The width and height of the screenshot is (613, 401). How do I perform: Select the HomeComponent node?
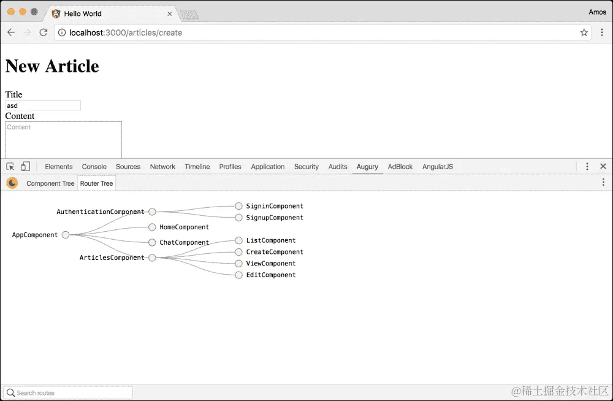[x=152, y=227]
